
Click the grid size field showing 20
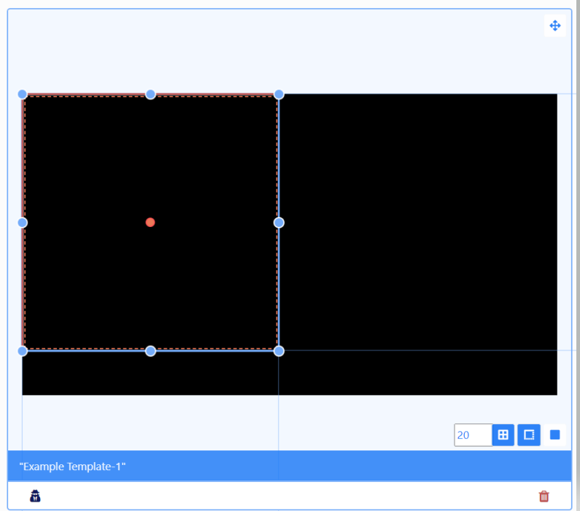[472, 435]
